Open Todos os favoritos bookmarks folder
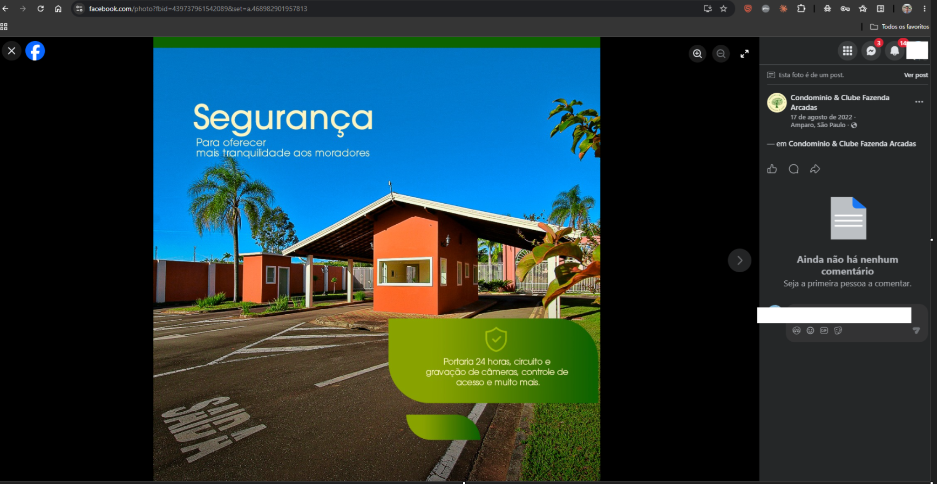Viewport: 937px width, 484px height. (900, 26)
